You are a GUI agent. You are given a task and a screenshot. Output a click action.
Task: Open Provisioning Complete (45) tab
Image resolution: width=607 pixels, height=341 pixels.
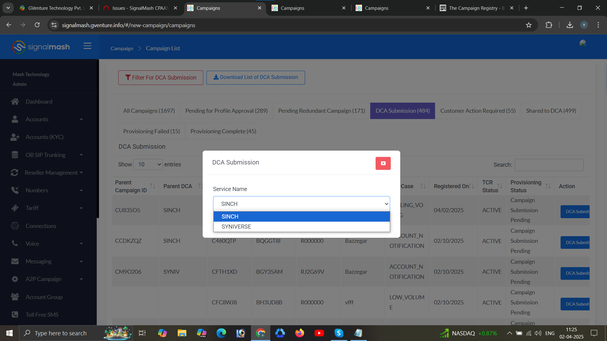tap(223, 131)
